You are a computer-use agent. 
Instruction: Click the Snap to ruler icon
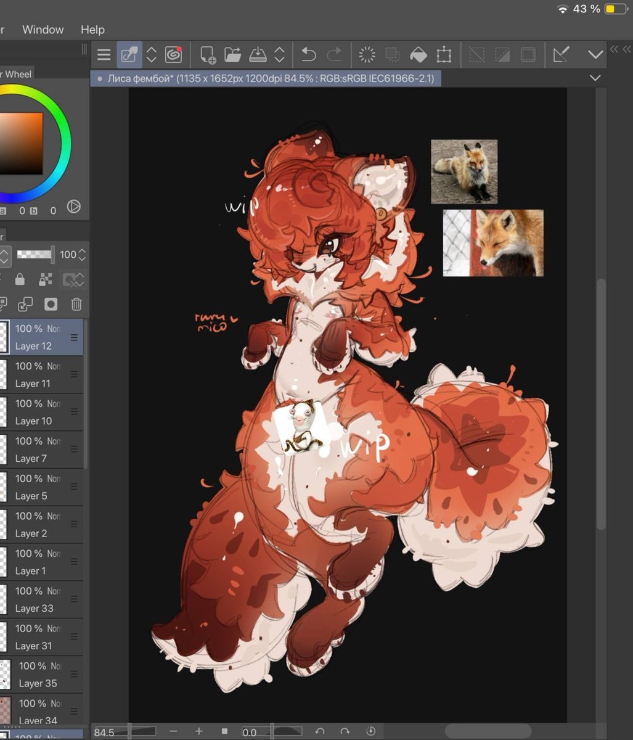coord(561,55)
